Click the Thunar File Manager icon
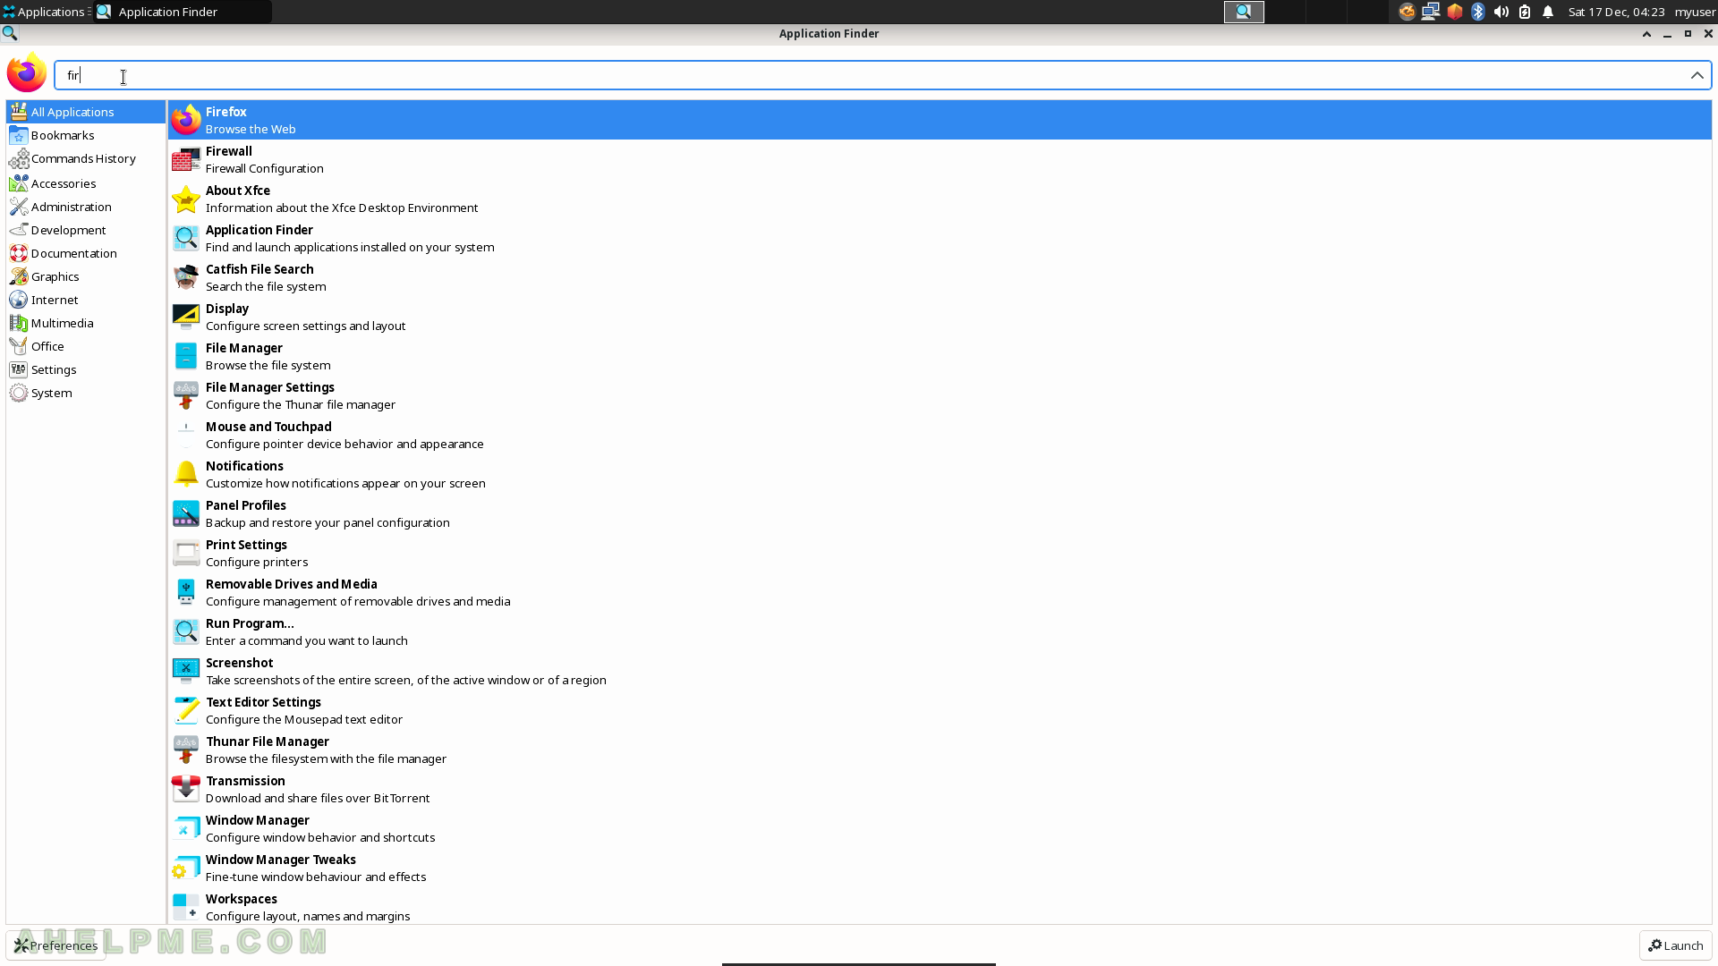Viewport: 1718px width, 966px height. click(x=186, y=750)
